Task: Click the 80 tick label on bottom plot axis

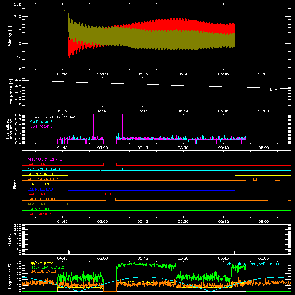Action: tap(19, 267)
